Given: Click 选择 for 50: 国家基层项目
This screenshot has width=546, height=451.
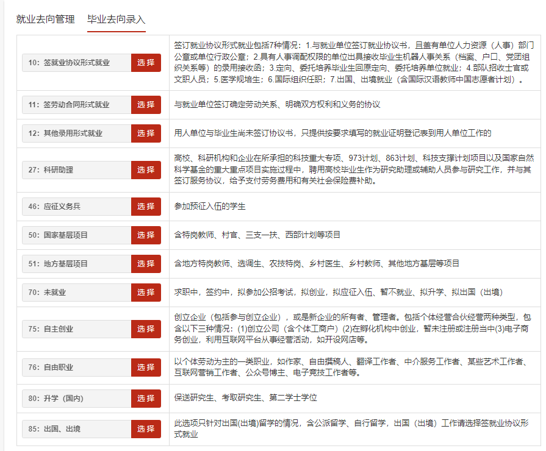Looking at the screenshot, I should (x=146, y=235).
